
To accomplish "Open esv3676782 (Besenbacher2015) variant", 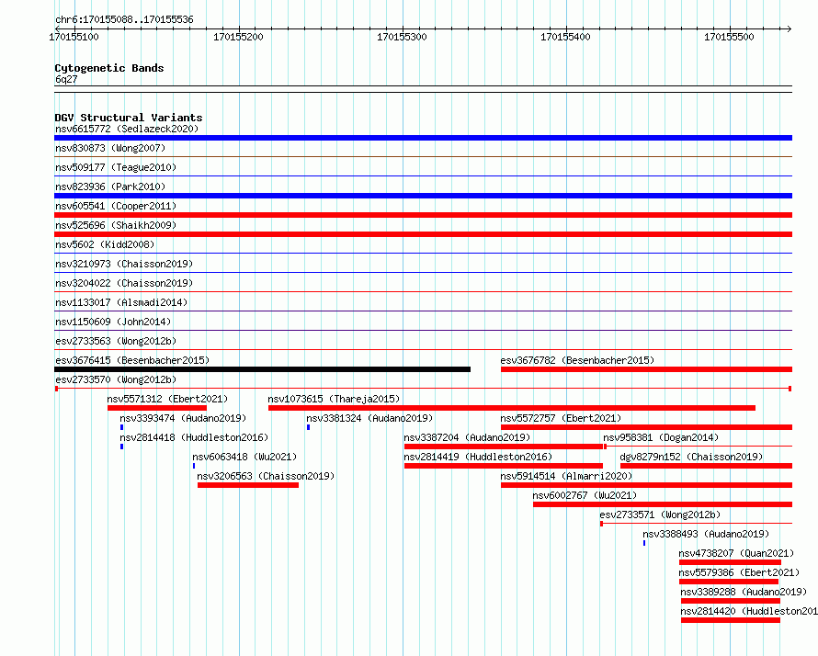I will tap(577, 360).
